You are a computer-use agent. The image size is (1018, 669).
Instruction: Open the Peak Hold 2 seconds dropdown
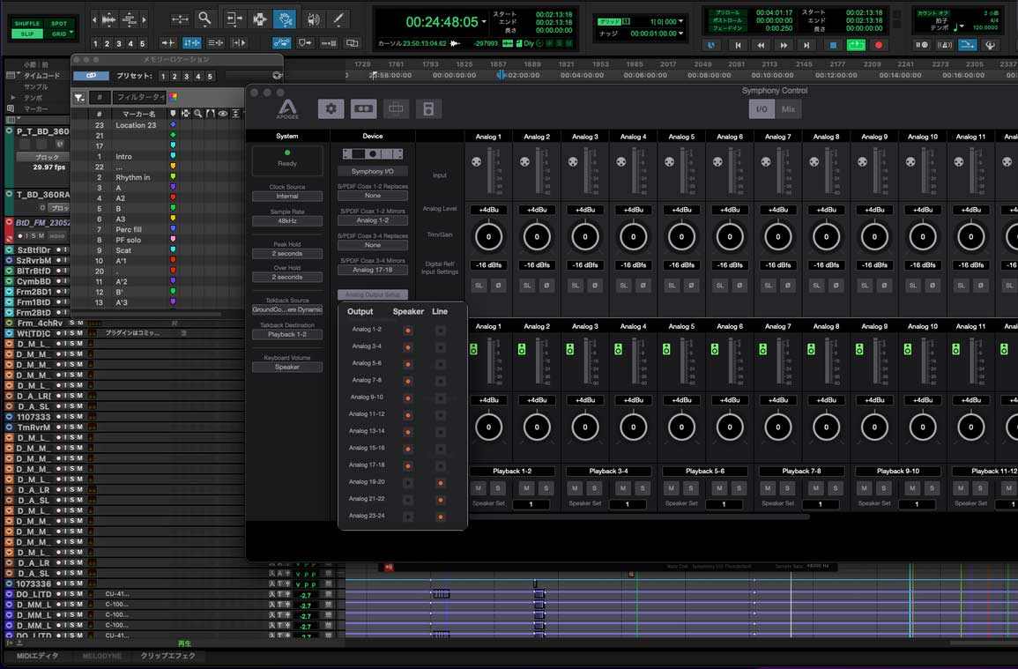[287, 253]
